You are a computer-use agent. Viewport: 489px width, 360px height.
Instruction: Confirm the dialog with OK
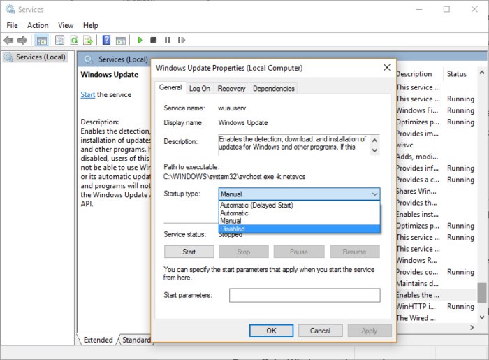point(271,331)
